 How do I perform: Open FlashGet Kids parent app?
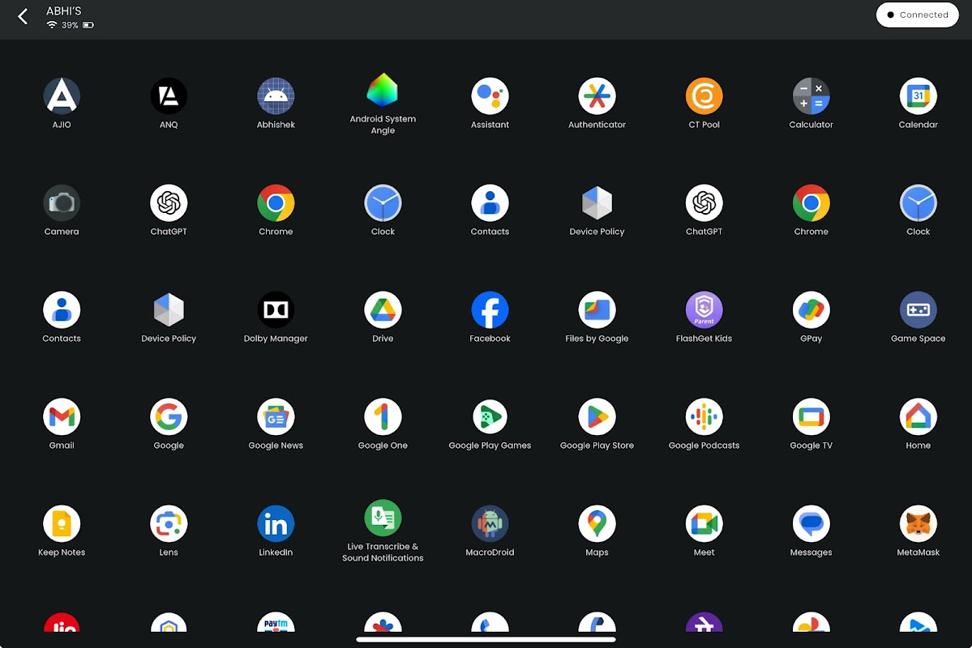click(x=704, y=309)
